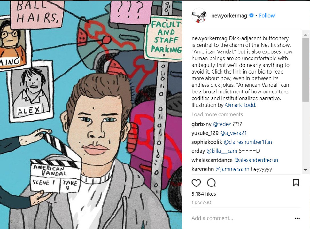Open comments via speech bubble icon
Viewport: 310px width, 229px height.
point(211,183)
